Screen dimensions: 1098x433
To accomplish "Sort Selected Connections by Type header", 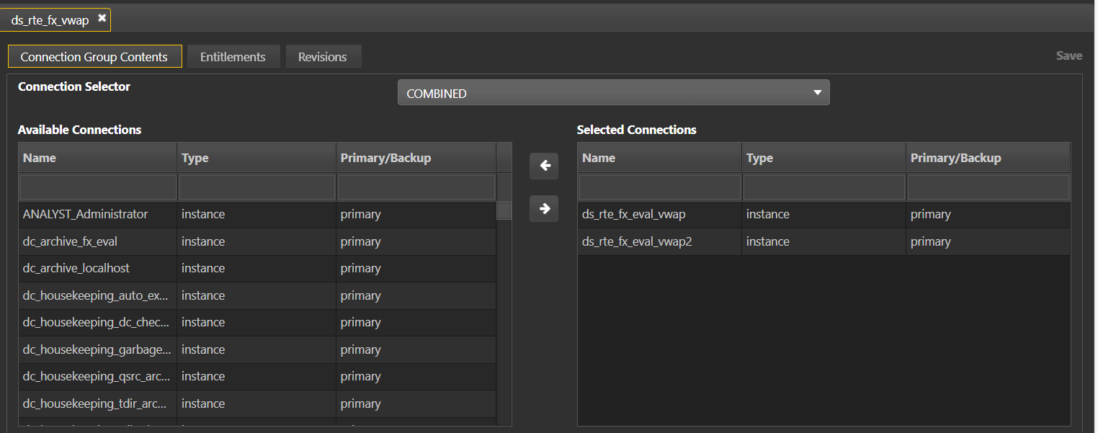I will tap(823, 158).
